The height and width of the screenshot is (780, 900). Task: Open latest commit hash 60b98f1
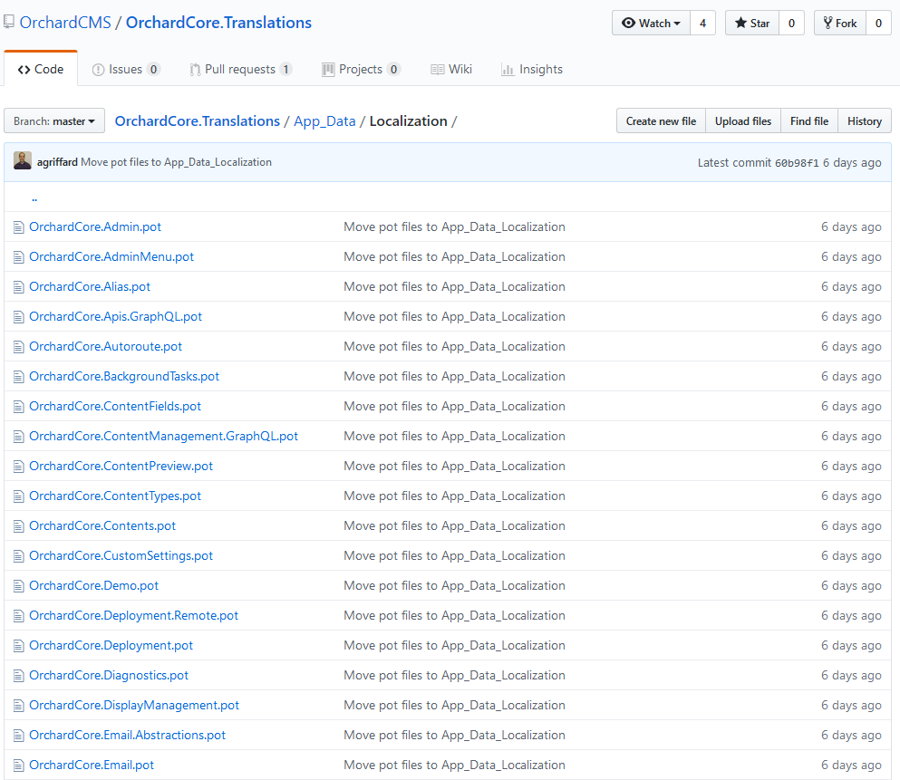(797, 163)
